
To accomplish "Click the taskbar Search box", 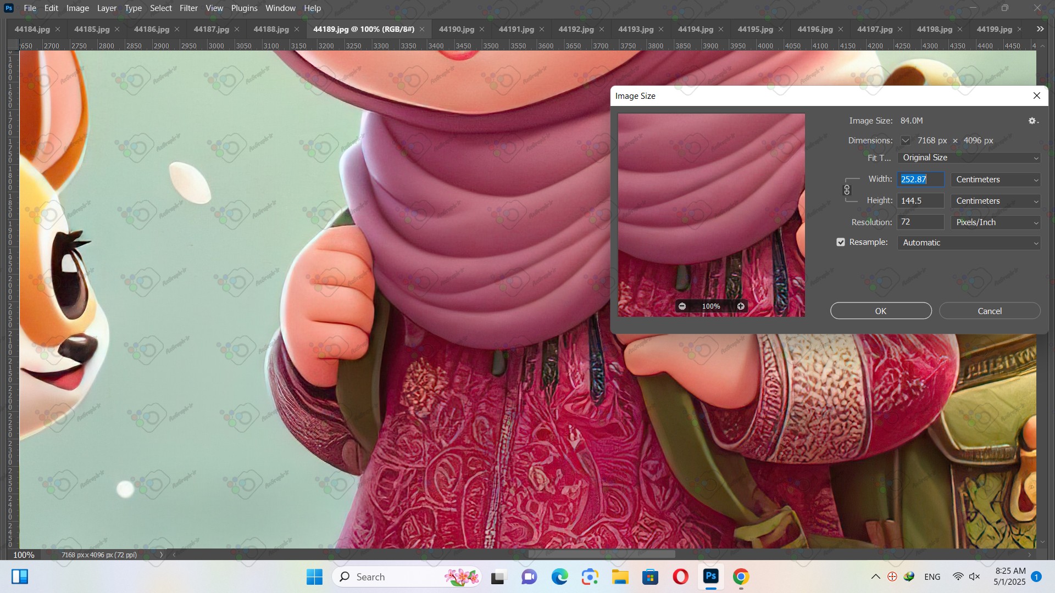I will point(407,577).
